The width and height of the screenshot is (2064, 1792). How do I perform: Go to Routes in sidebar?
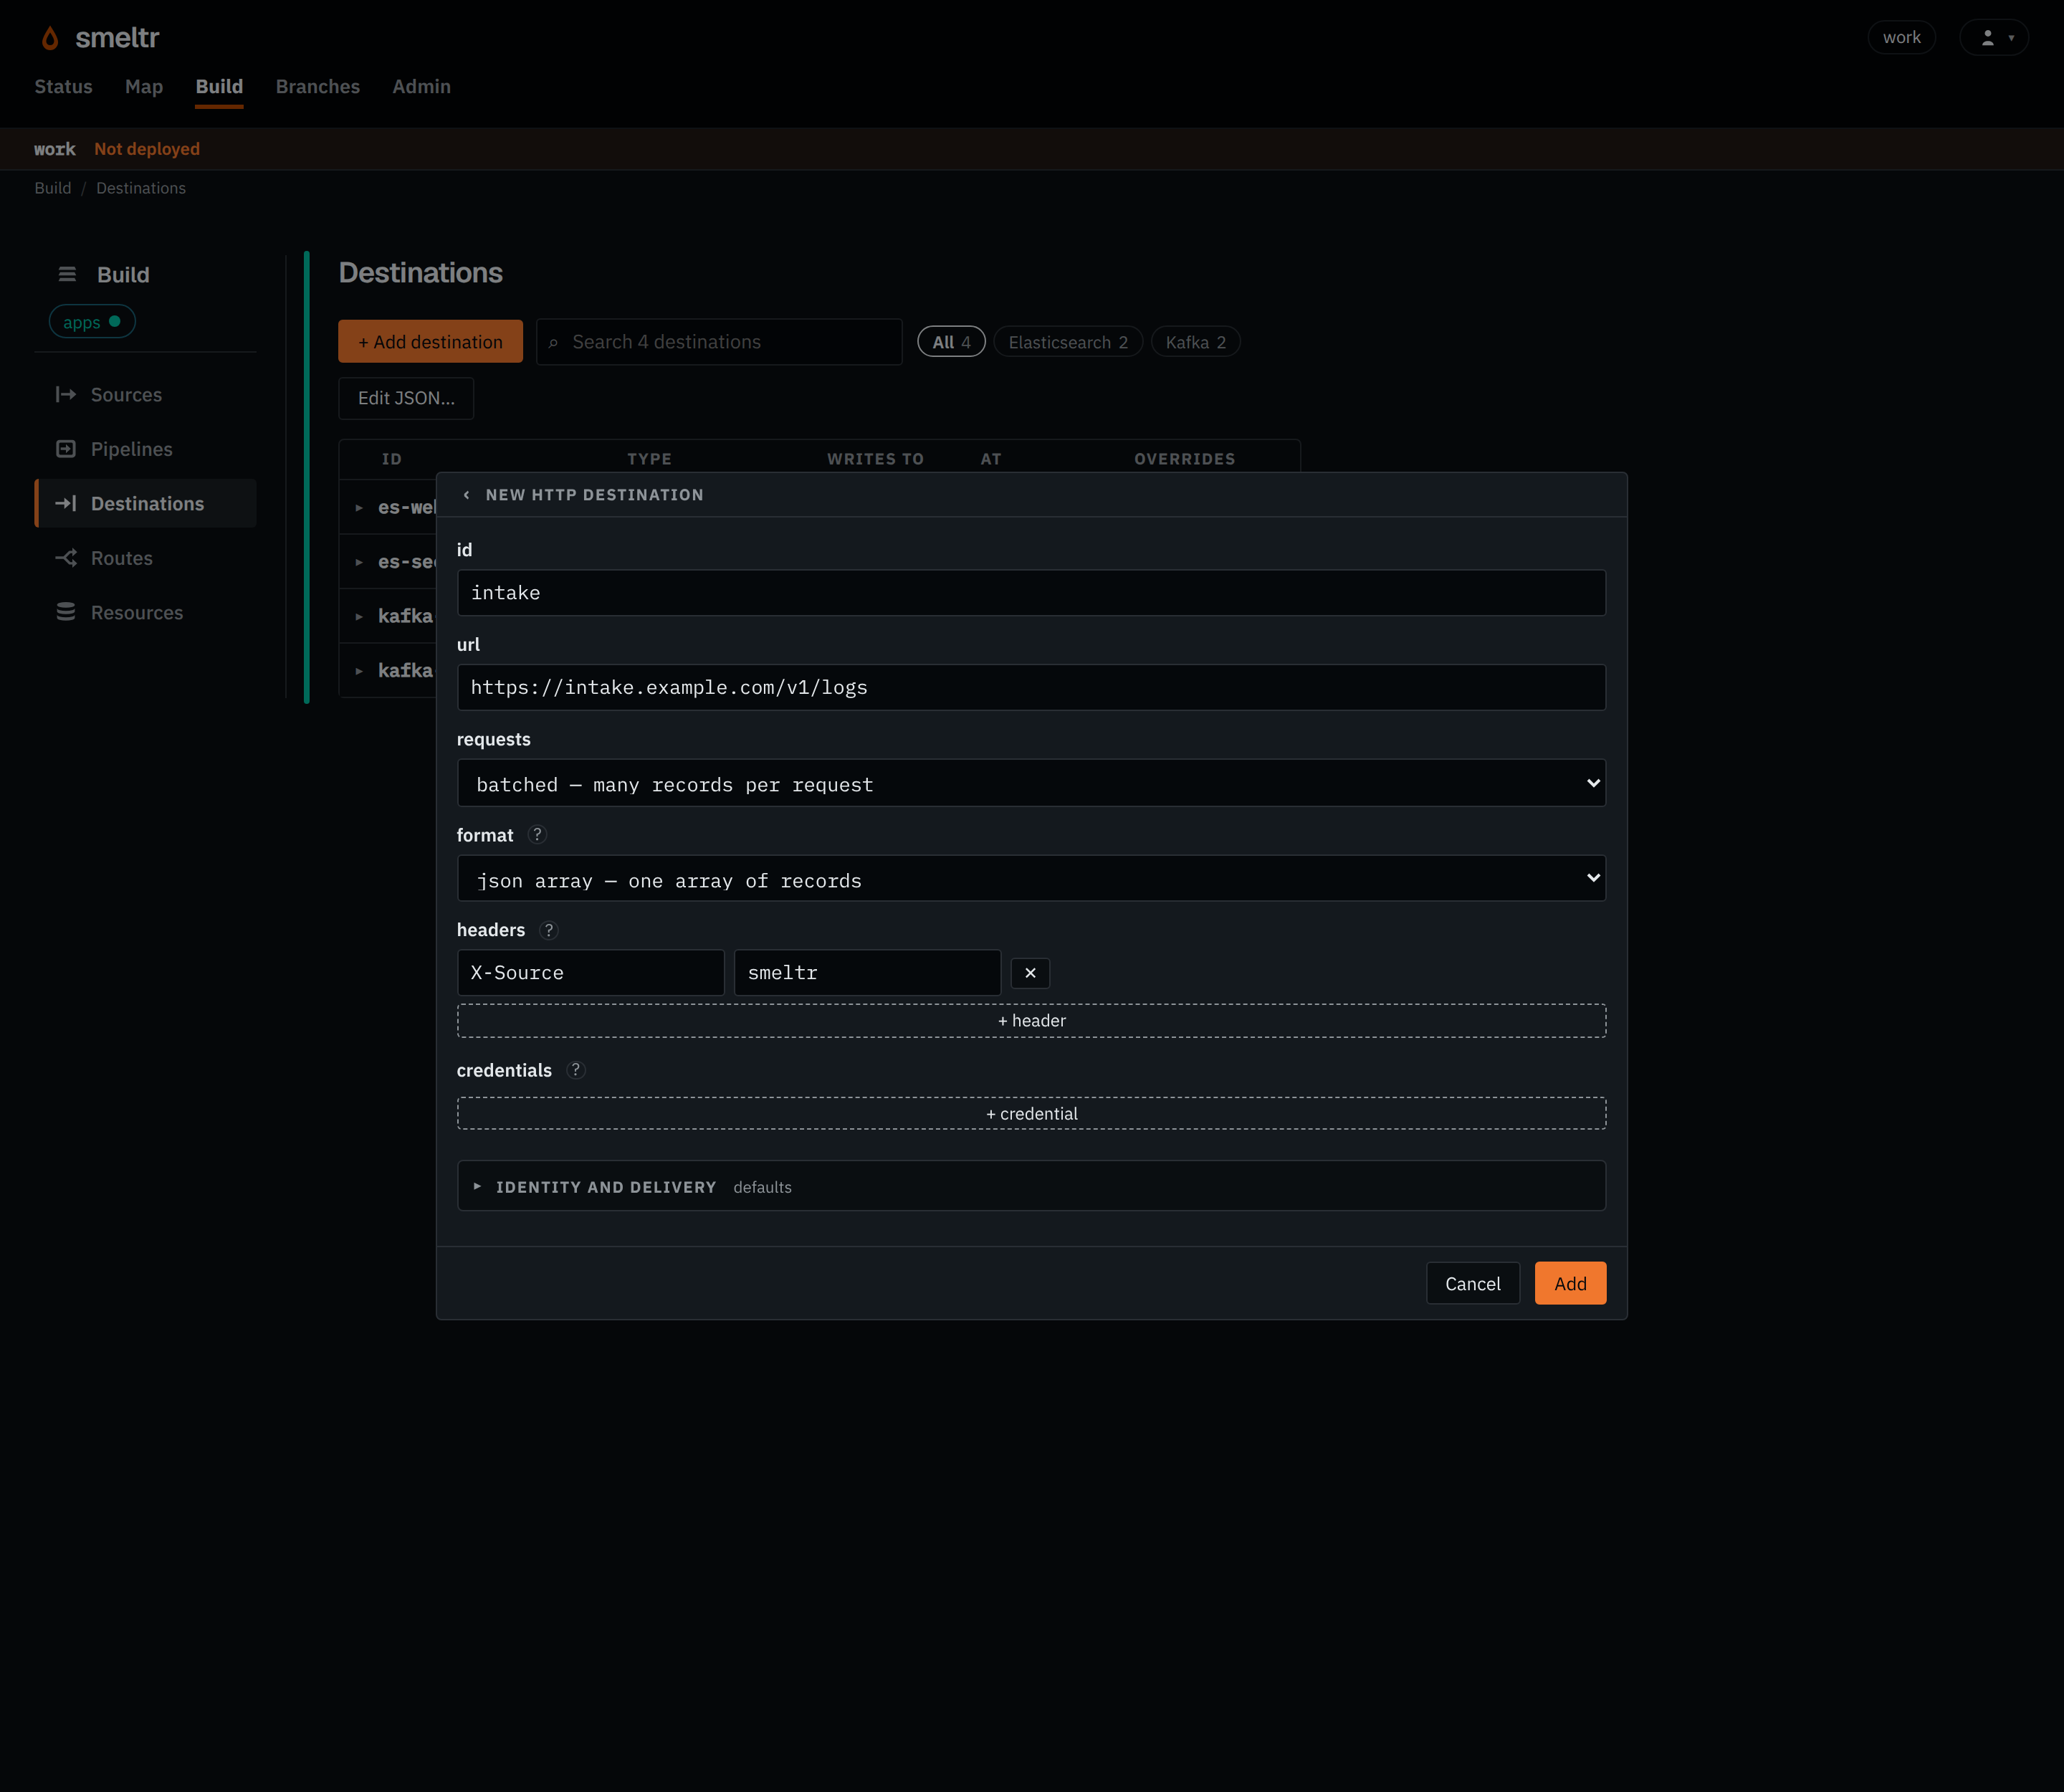146,558
